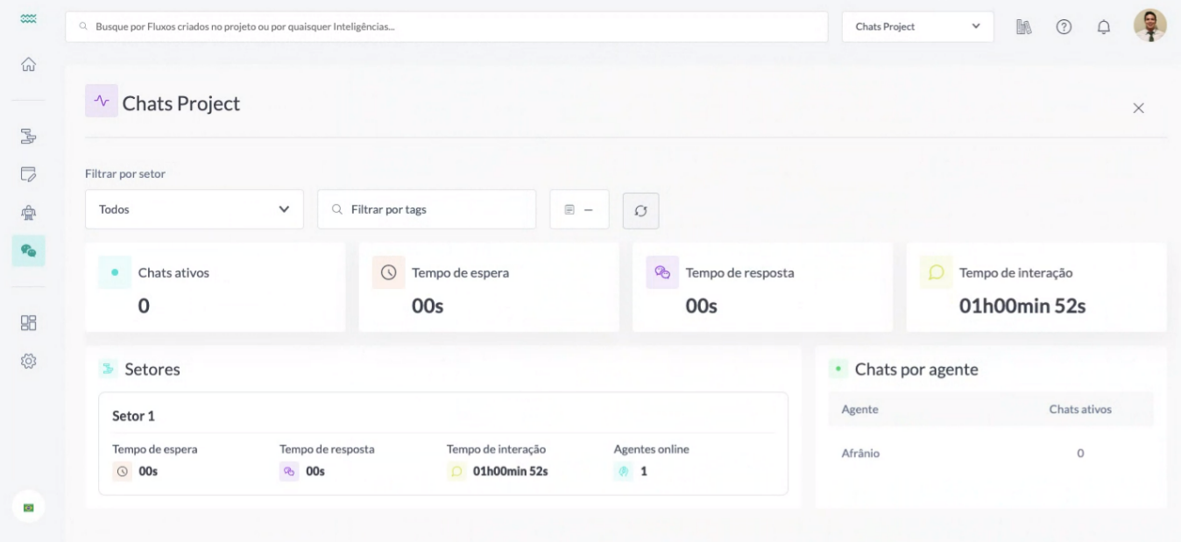Viewport: 1181px width, 542px height.
Task: Open the Home page from the sidebar
Action: coord(29,64)
